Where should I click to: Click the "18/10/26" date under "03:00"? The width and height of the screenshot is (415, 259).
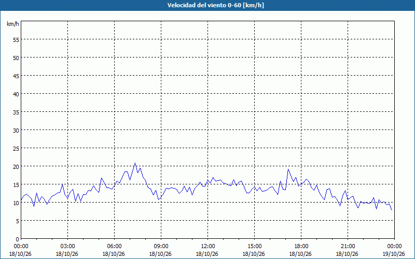tap(67, 254)
